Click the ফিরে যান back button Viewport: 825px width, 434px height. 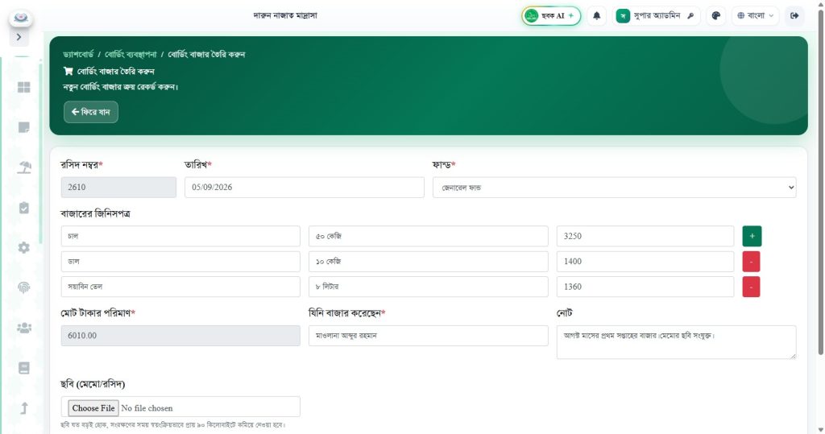pos(91,112)
